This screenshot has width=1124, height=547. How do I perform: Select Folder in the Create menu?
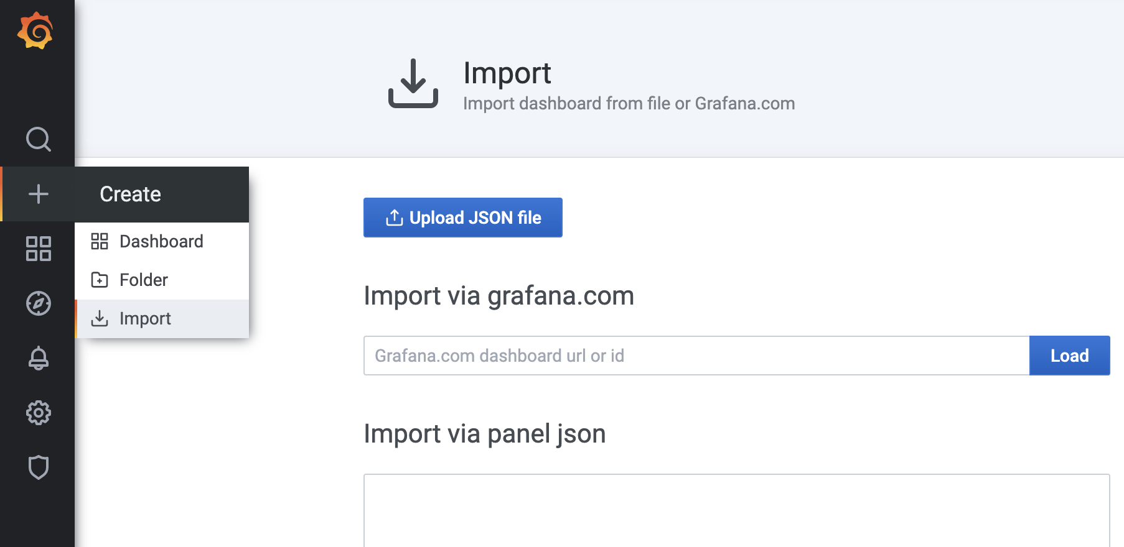[x=162, y=280]
